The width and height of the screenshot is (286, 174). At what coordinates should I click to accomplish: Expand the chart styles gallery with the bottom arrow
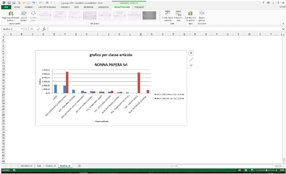click(158, 19)
